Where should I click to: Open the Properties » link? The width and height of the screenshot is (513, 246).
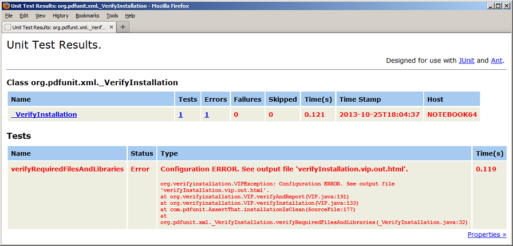click(487, 235)
